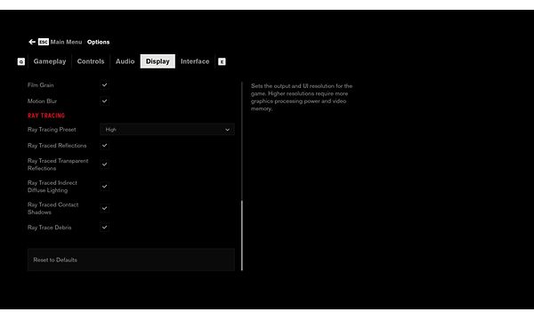Click the Options breadcrumb label
Viewport: 534px width, 320px height.
click(98, 42)
